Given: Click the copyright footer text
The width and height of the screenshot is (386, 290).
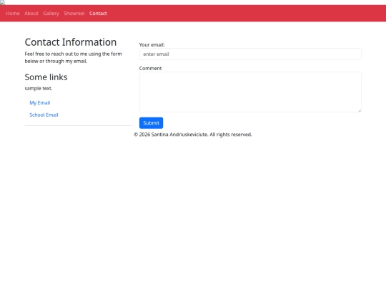Looking at the screenshot, I should pyautogui.click(x=193, y=135).
